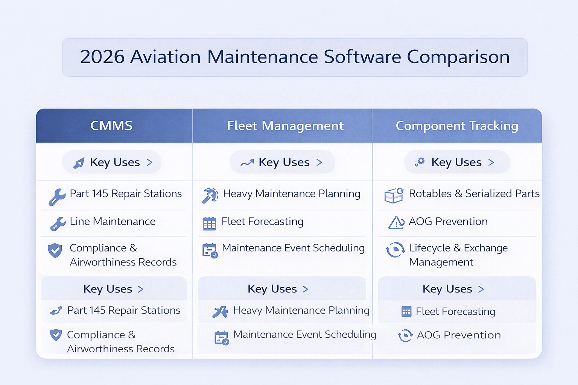Click the warning triangle icon beside AOG Prevention
The image size is (578, 385).
[396, 223]
